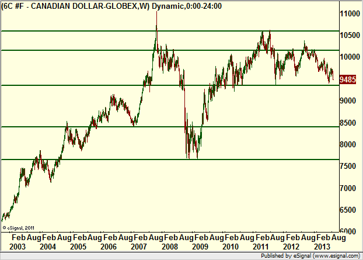This screenshot has height=260, width=363.
Task: Click the 2012 year label
Action: 291,247
